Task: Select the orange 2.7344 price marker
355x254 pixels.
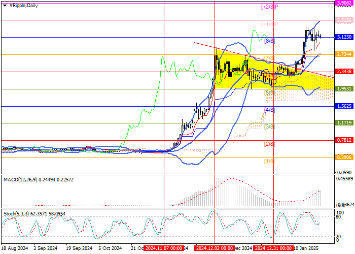Action: tap(344, 54)
